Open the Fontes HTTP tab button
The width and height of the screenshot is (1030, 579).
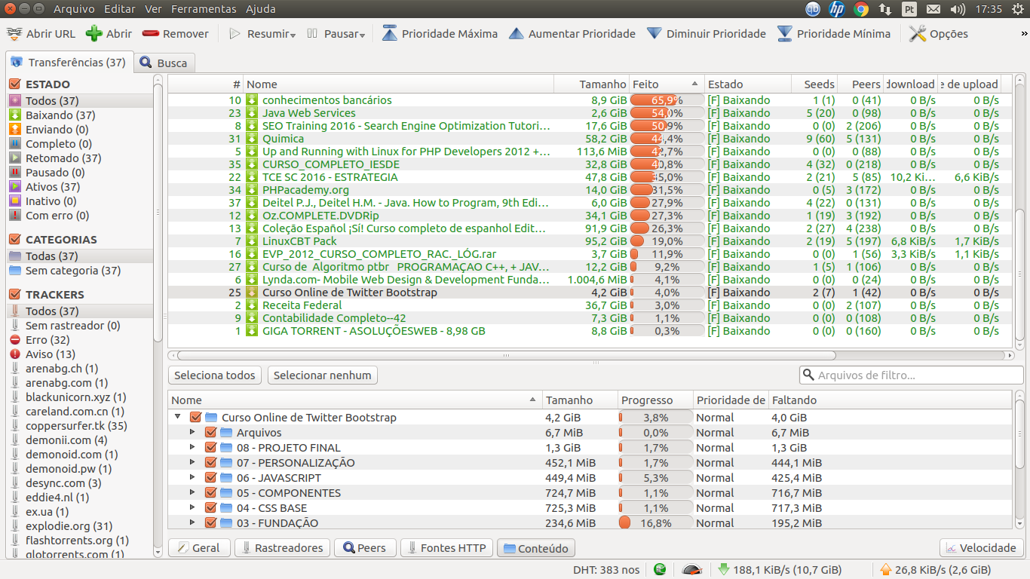(447, 548)
